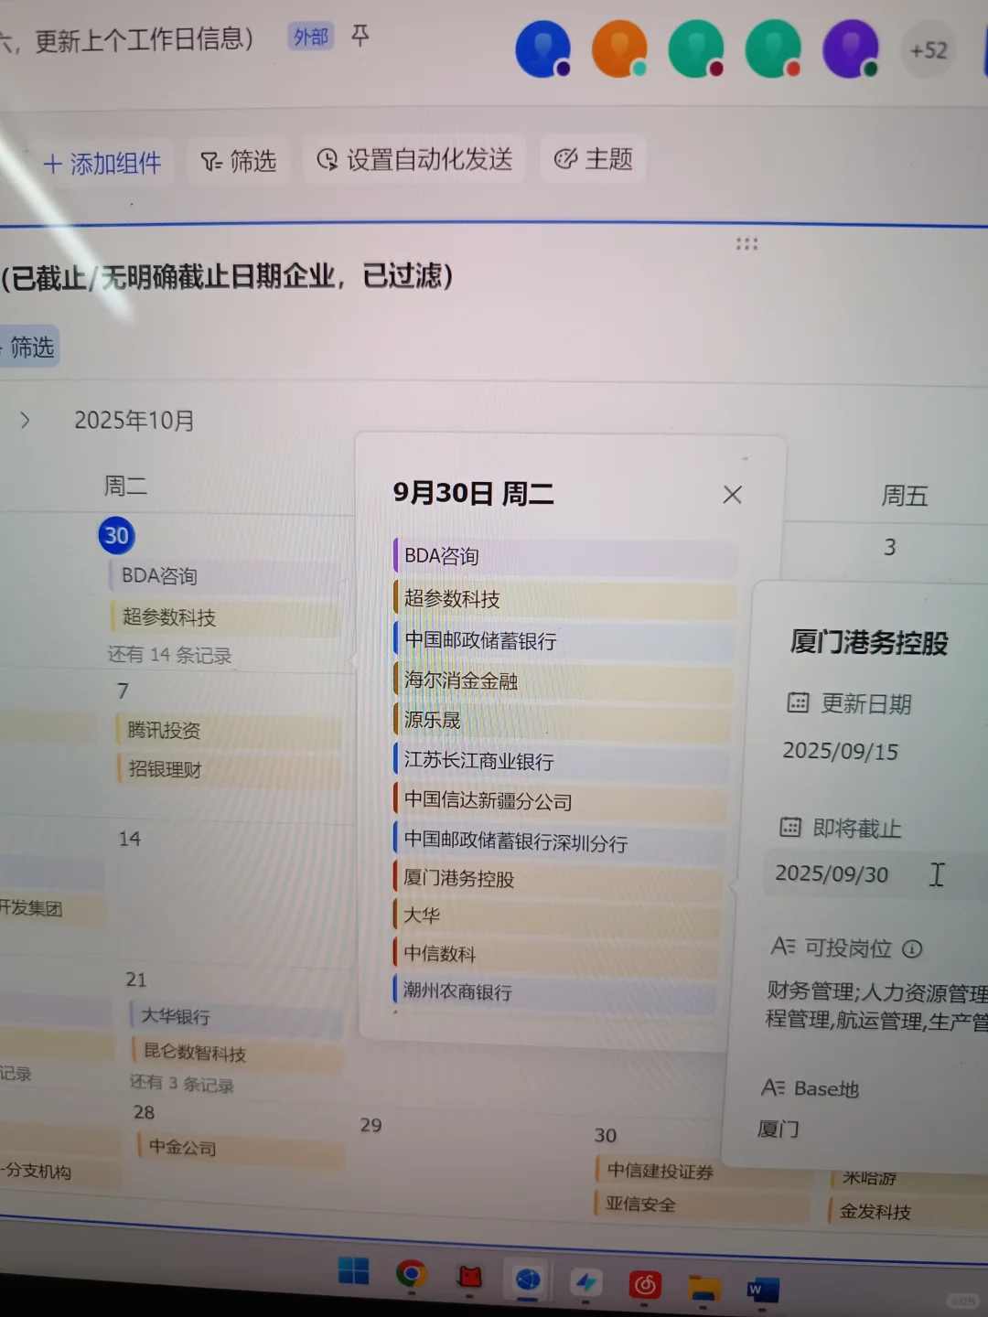Expand 还有 14 条记录 link

coord(169,655)
